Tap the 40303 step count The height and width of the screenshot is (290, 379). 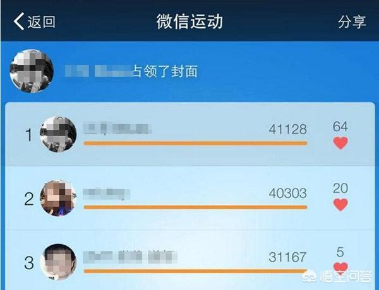point(287,194)
